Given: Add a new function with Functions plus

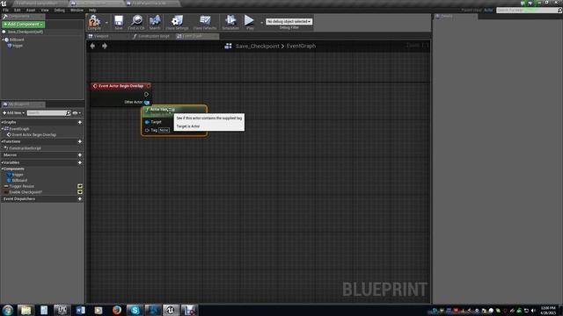Looking at the screenshot, I should [80, 141].
